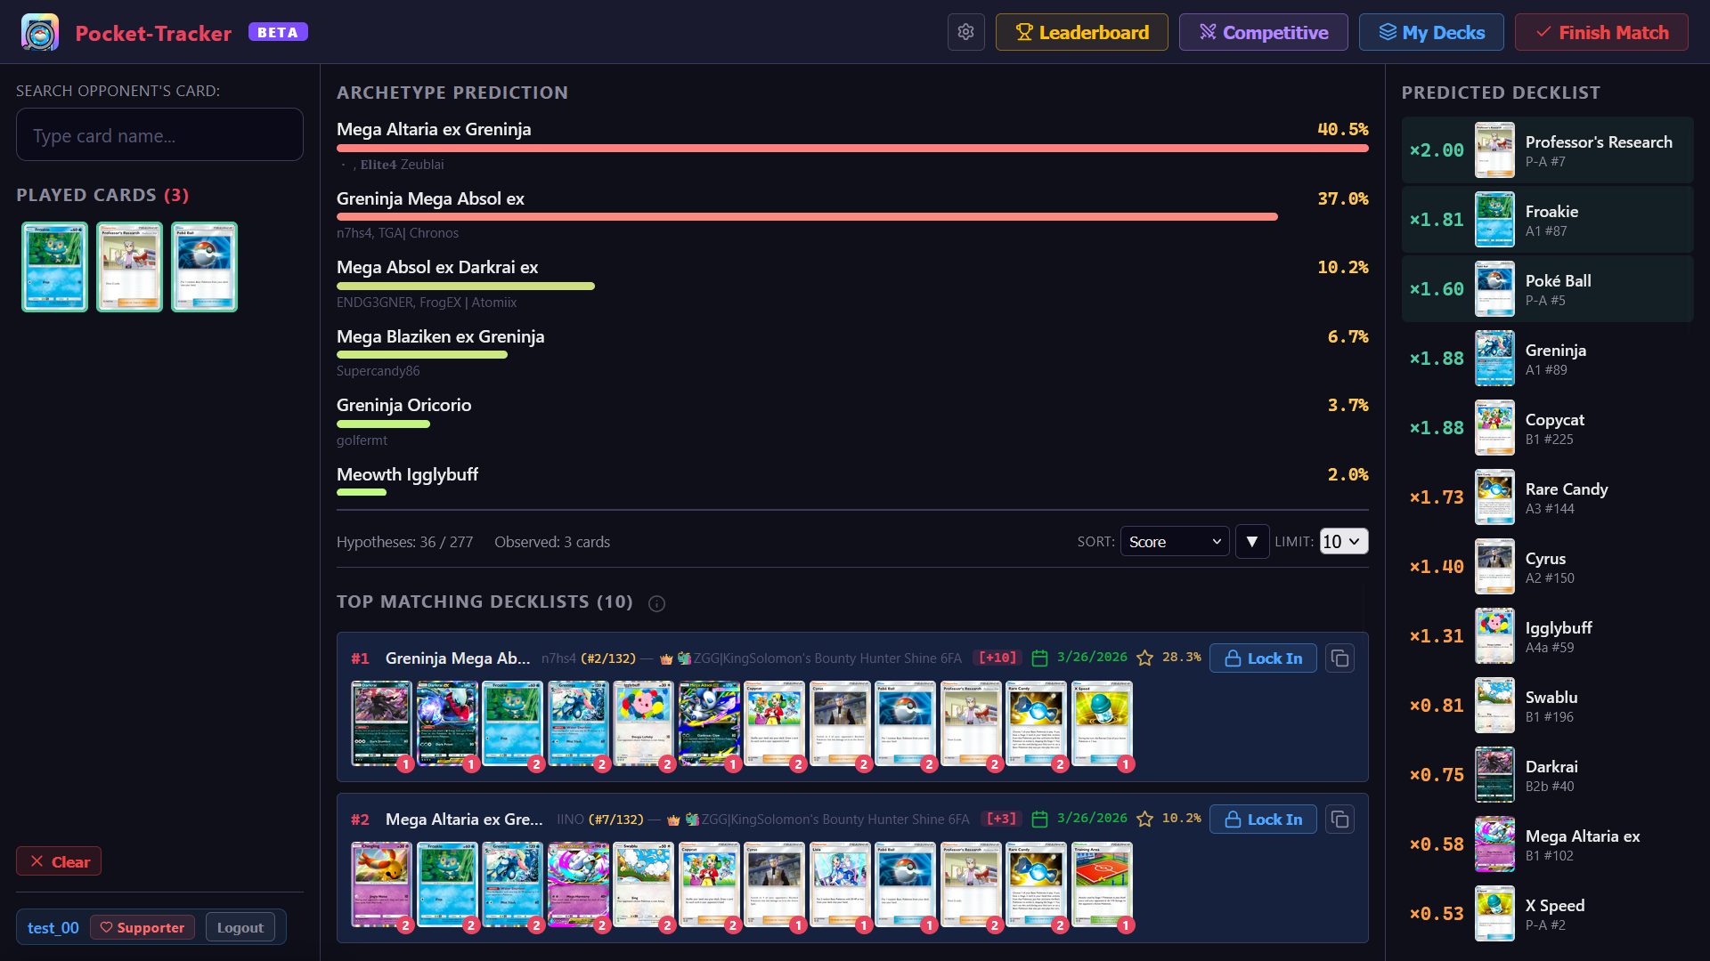Click the star icon beside 10.2% in deck #2
Viewport: 1710px width, 961px height.
[x=1145, y=820]
